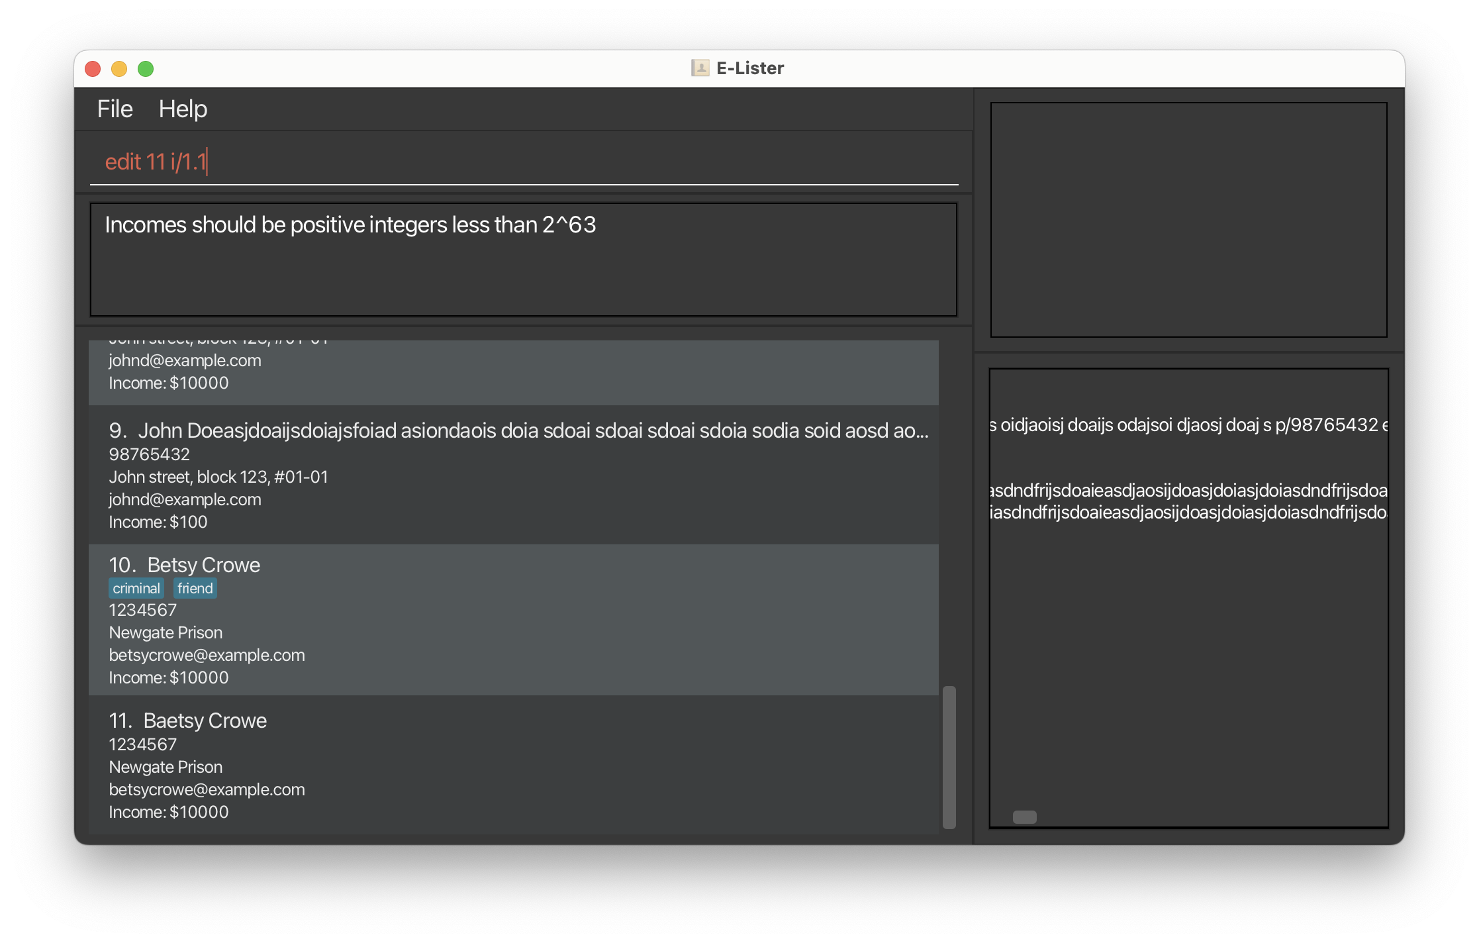
Task: Click the criminal tag on Betsy Crowe
Action: click(x=136, y=588)
